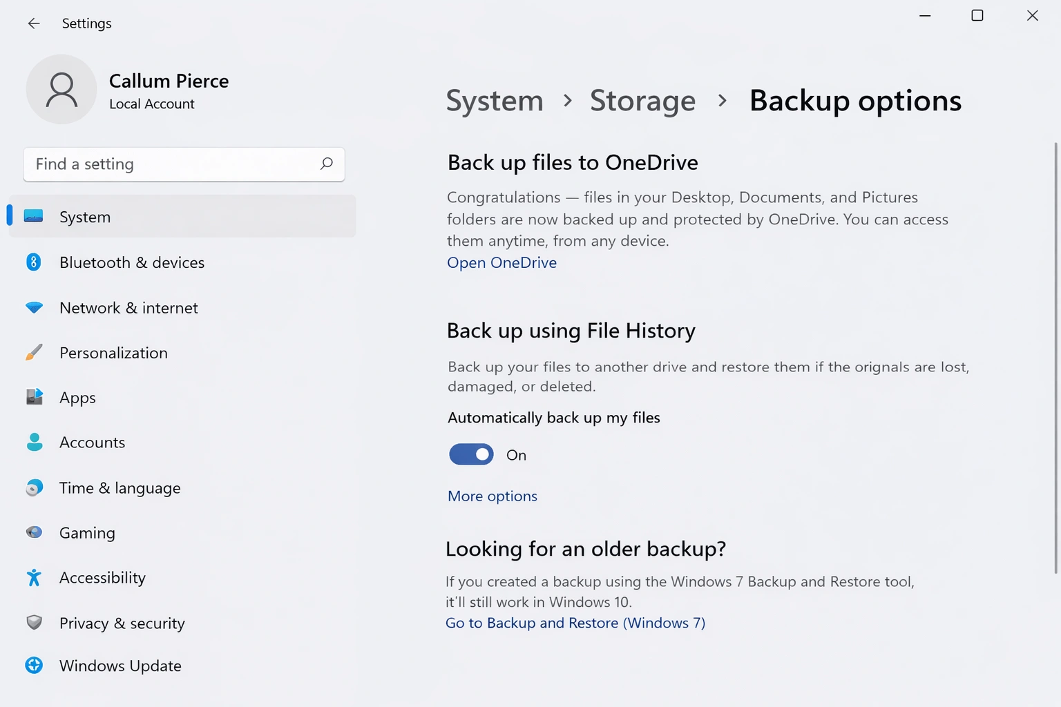
Task: Select the Accessibility figure icon
Action: coord(34,577)
